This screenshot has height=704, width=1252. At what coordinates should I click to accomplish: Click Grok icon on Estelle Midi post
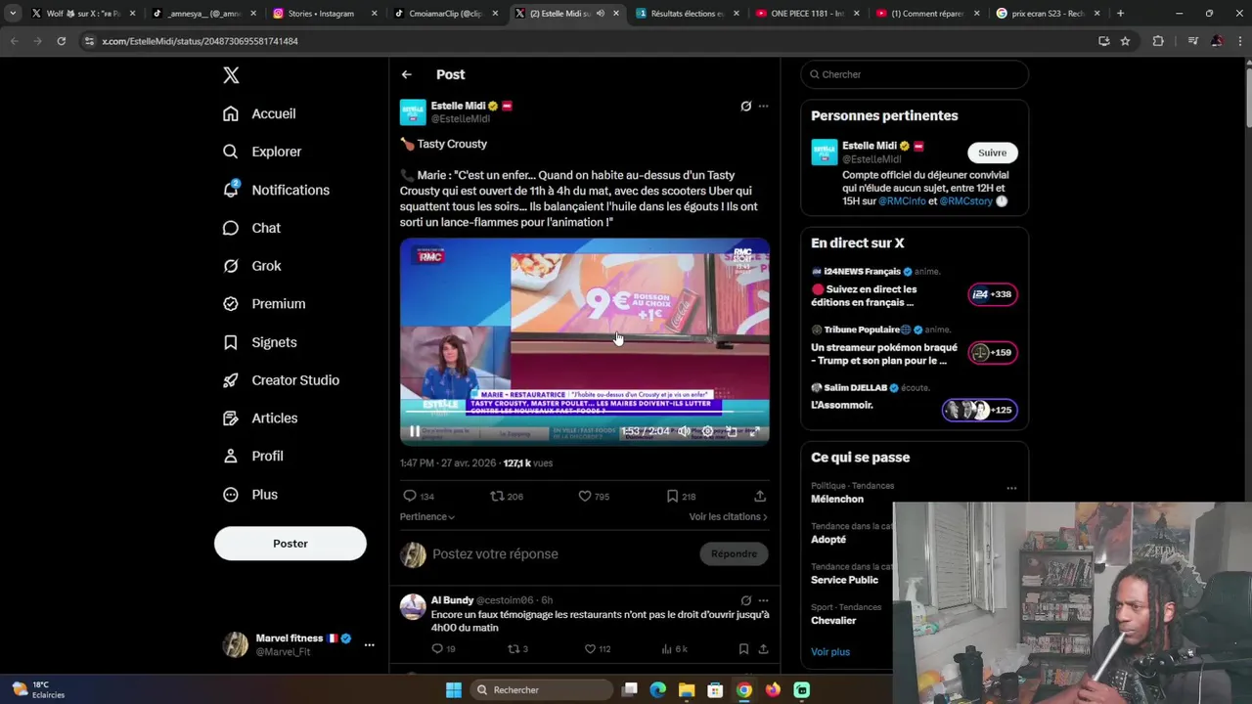tap(745, 106)
